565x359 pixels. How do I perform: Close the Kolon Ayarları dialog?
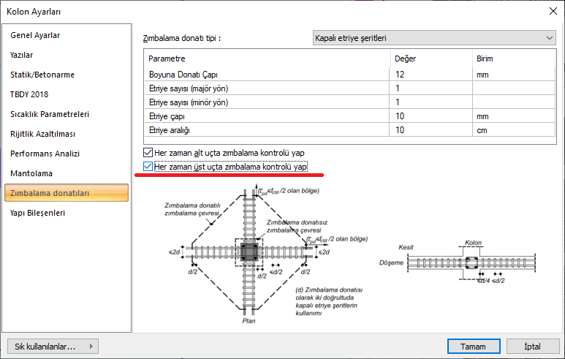[553, 11]
